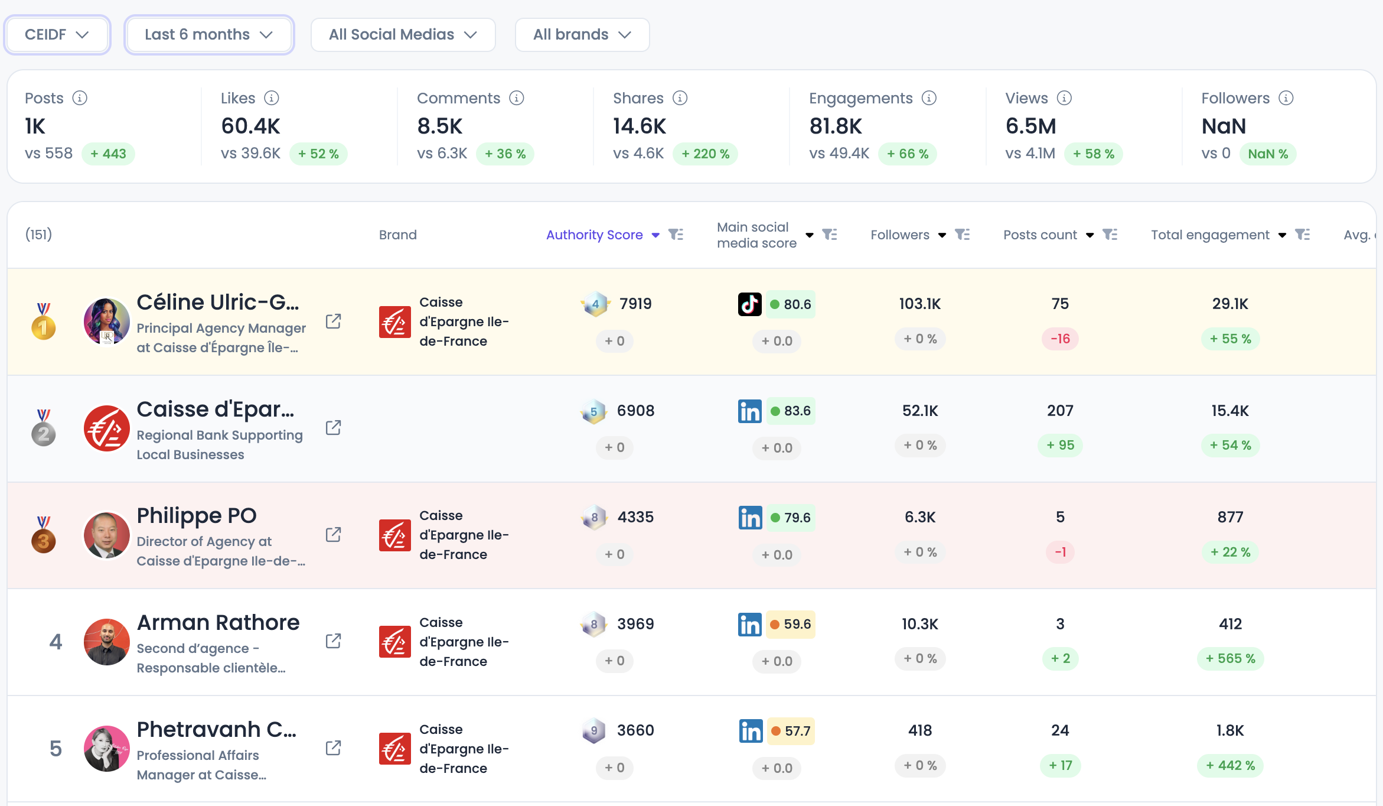This screenshot has height=806, width=1383.
Task: Open Phetravanh C's profile name
Action: click(216, 729)
